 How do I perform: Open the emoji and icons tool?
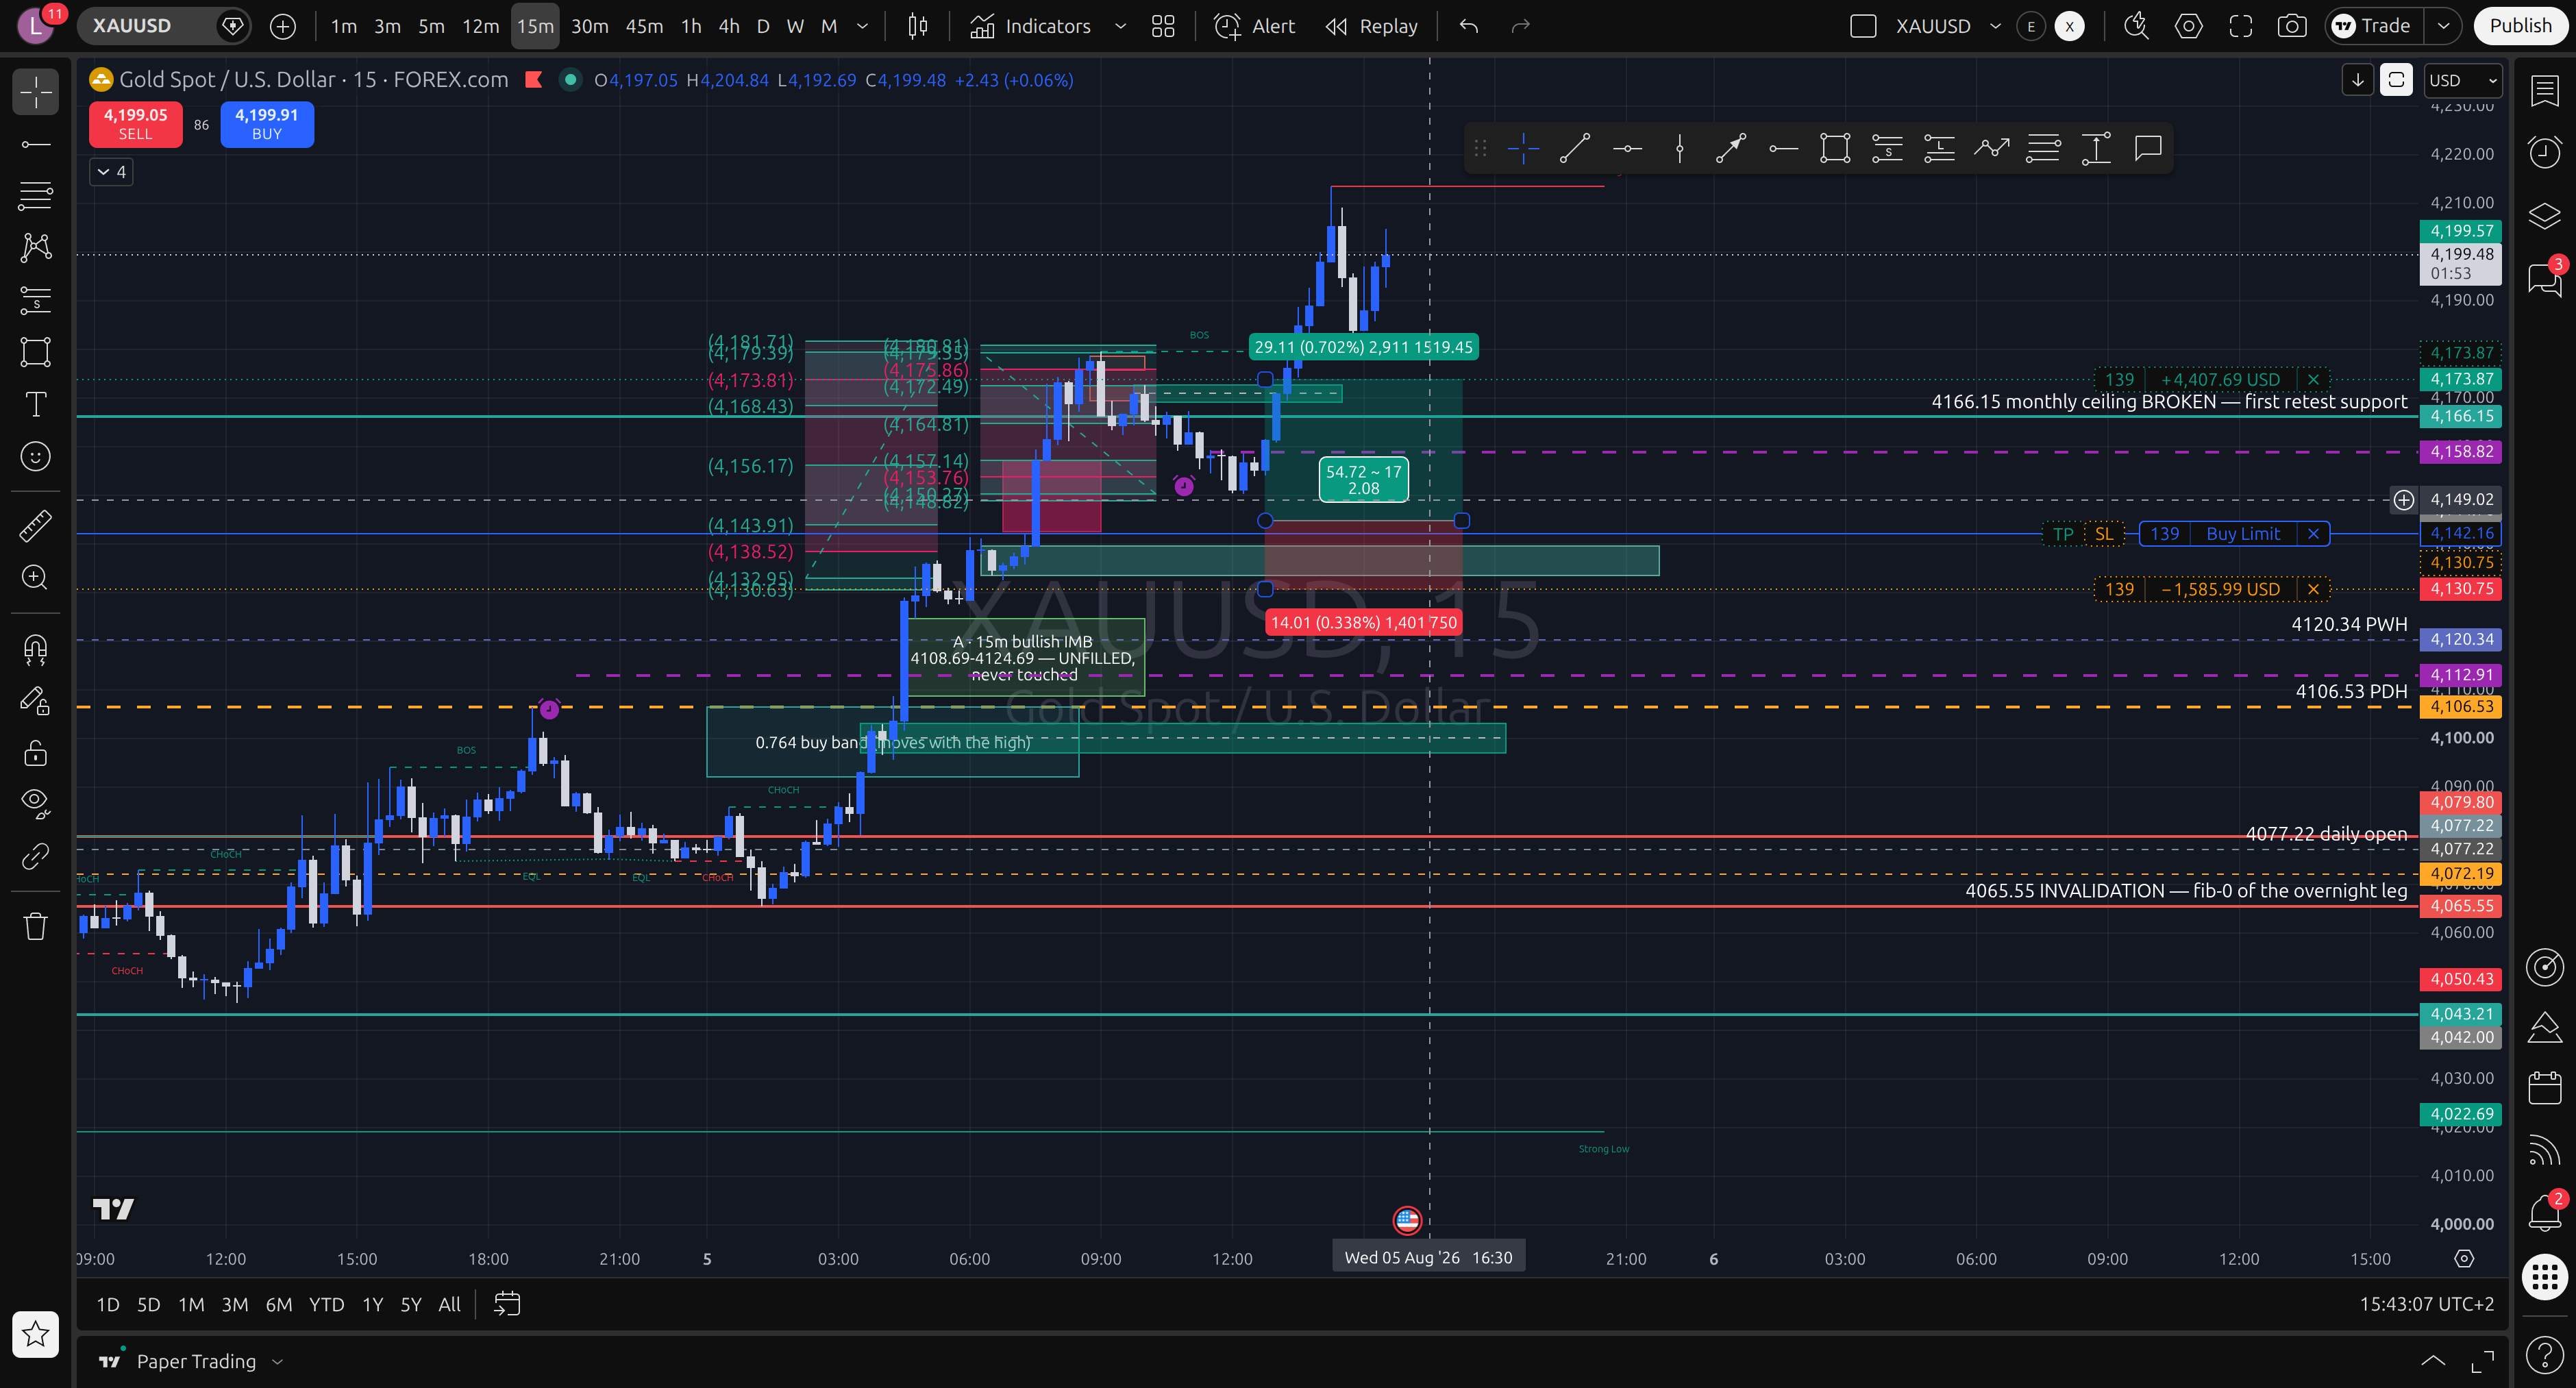(x=36, y=456)
